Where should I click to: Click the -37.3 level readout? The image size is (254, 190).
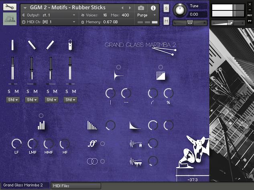point(193,180)
